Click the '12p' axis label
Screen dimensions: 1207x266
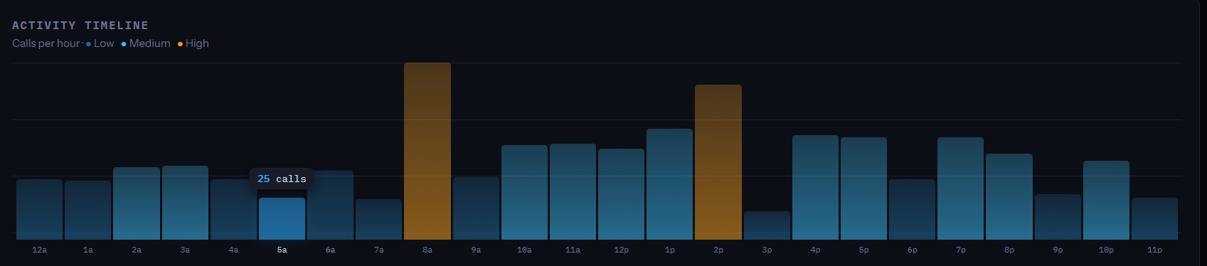621,250
